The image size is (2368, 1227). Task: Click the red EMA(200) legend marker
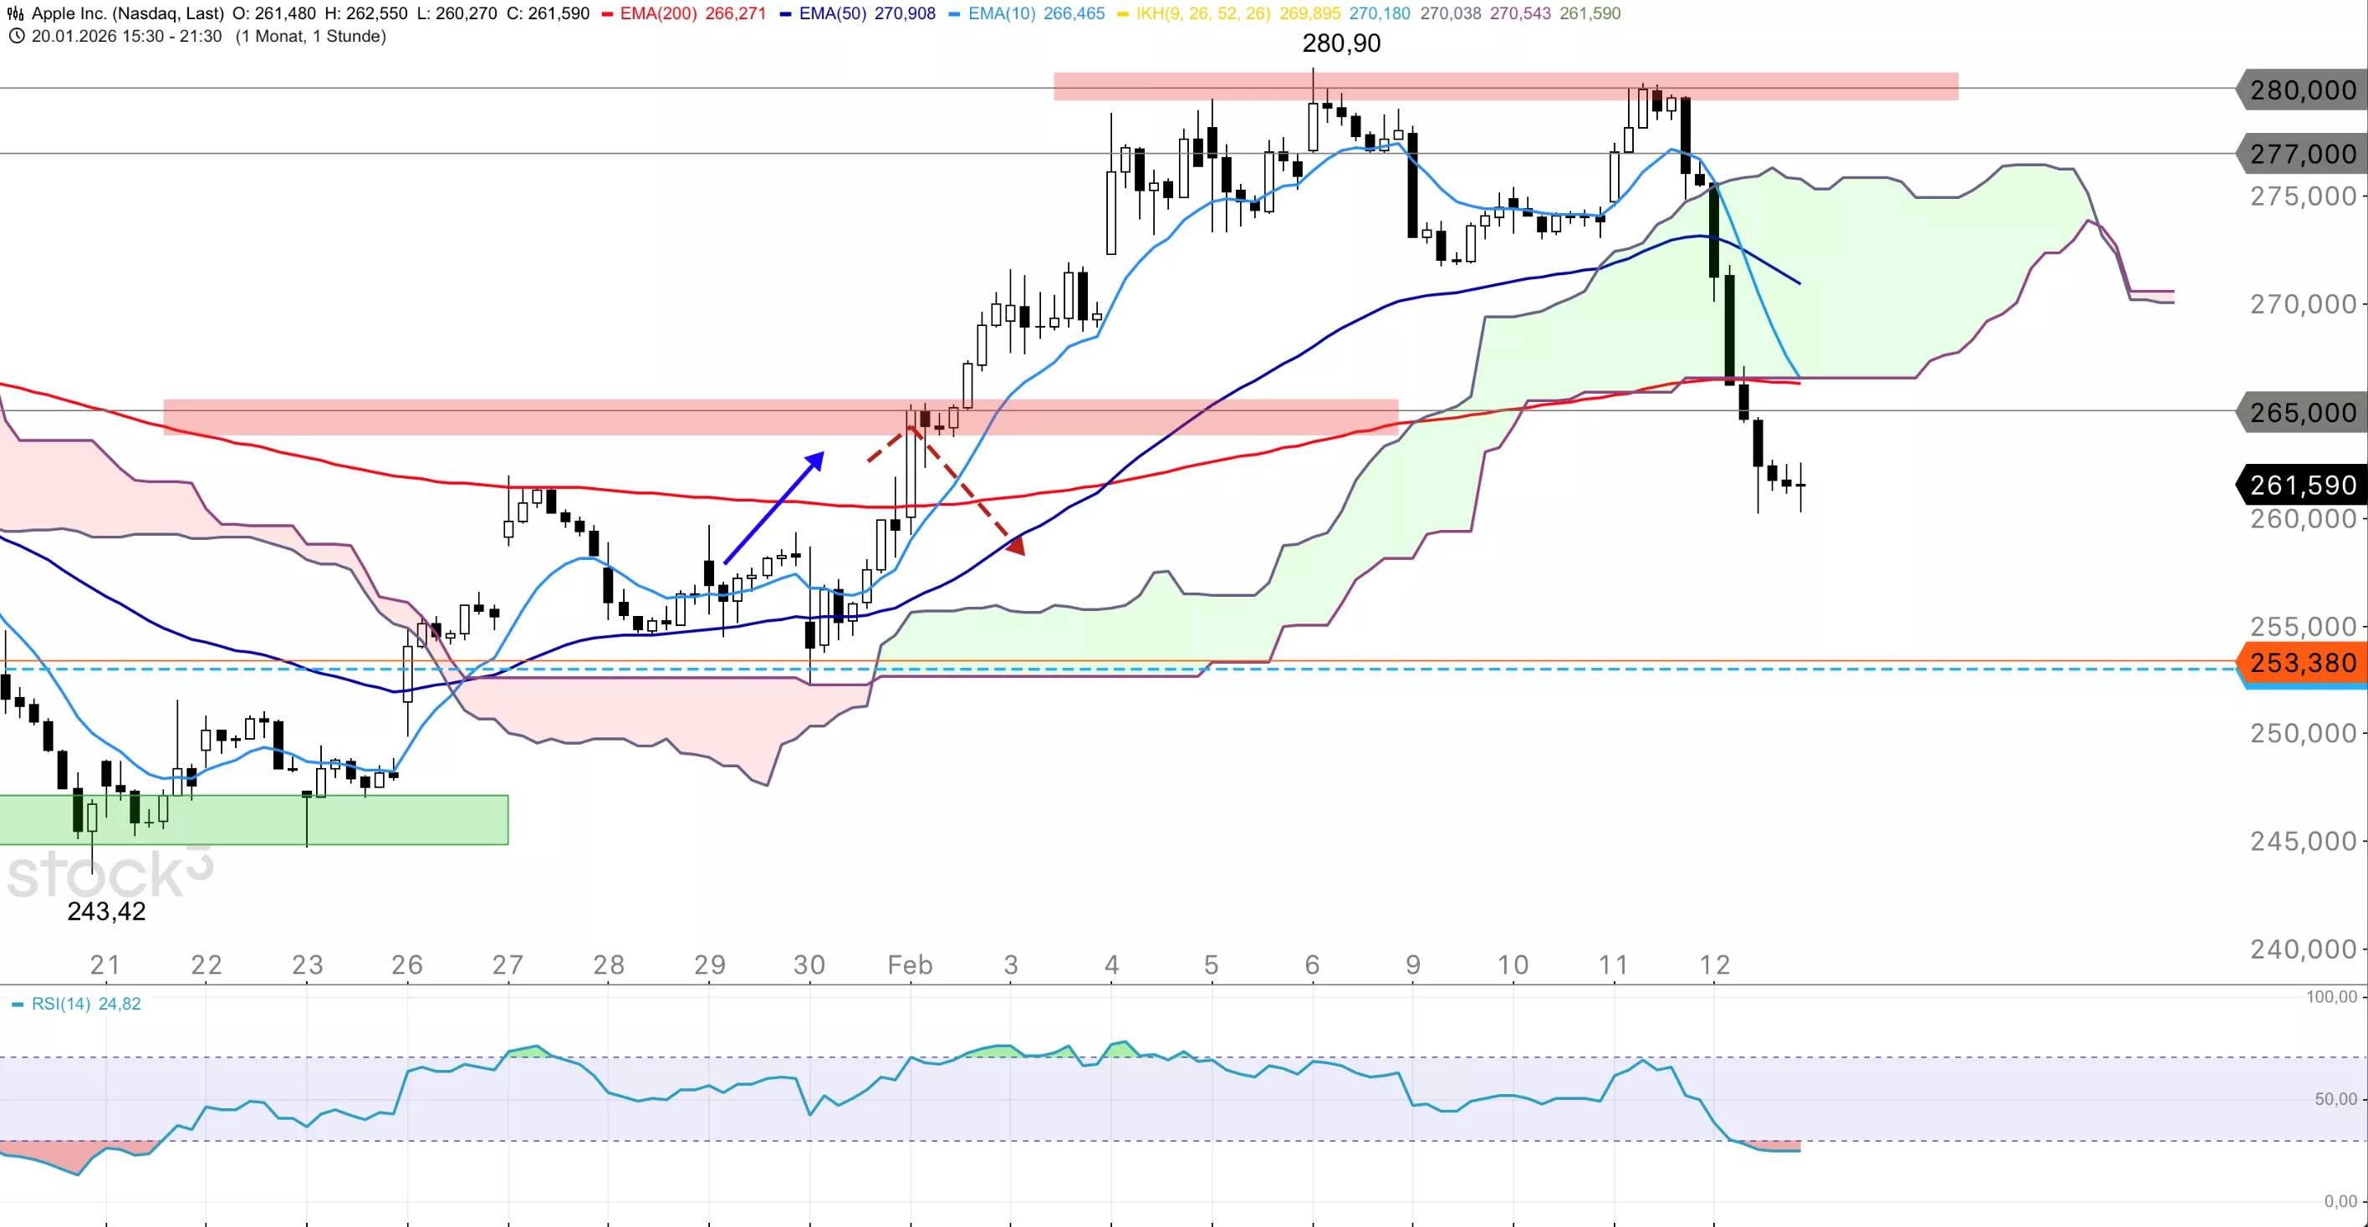(x=607, y=15)
